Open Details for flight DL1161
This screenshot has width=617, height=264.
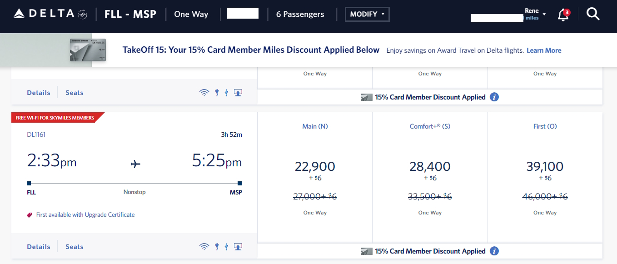click(x=39, y=247)
